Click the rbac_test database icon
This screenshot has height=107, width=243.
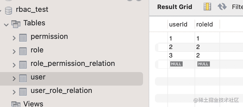pyautogui.click(x=8, y=11)
